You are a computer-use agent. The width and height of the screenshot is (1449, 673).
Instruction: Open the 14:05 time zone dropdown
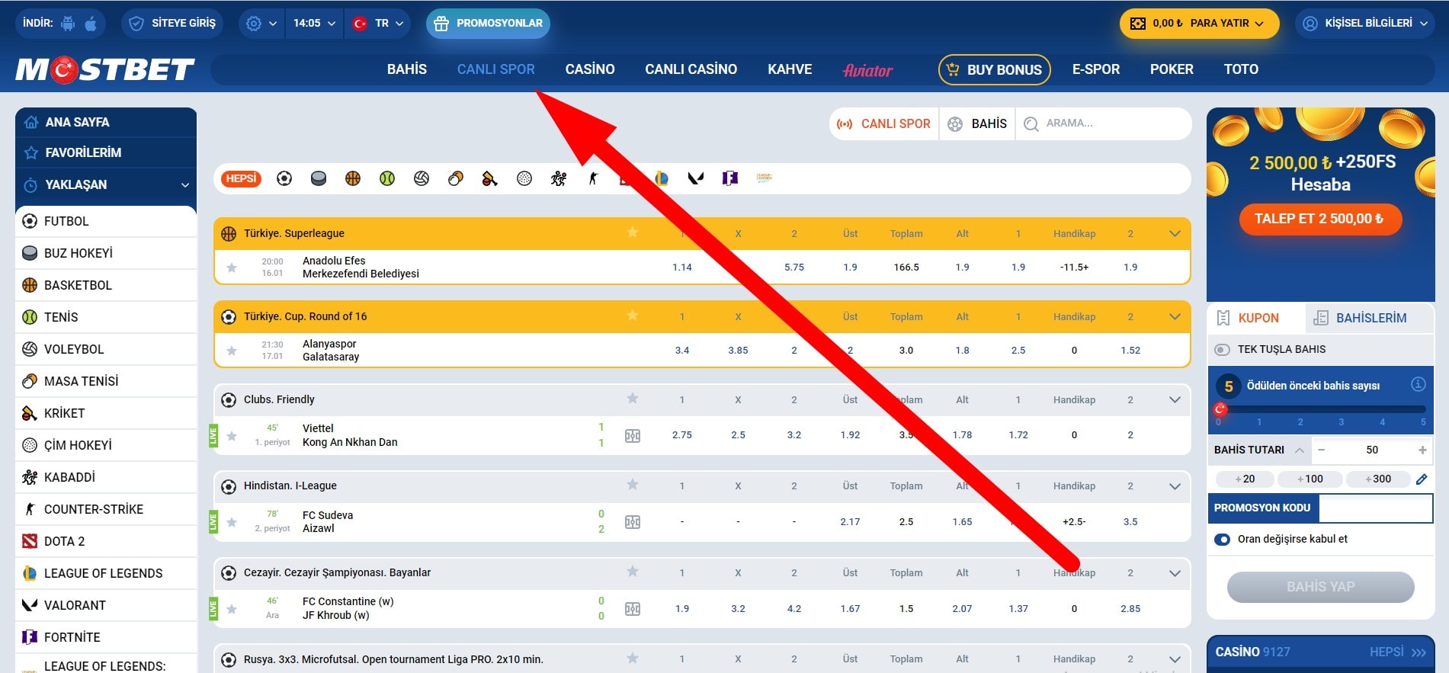[314, 24]
